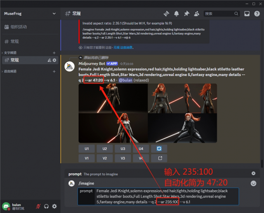264x213 pixels.
Task: Click the /imagine command avatar icon
Action: (71, 183)
